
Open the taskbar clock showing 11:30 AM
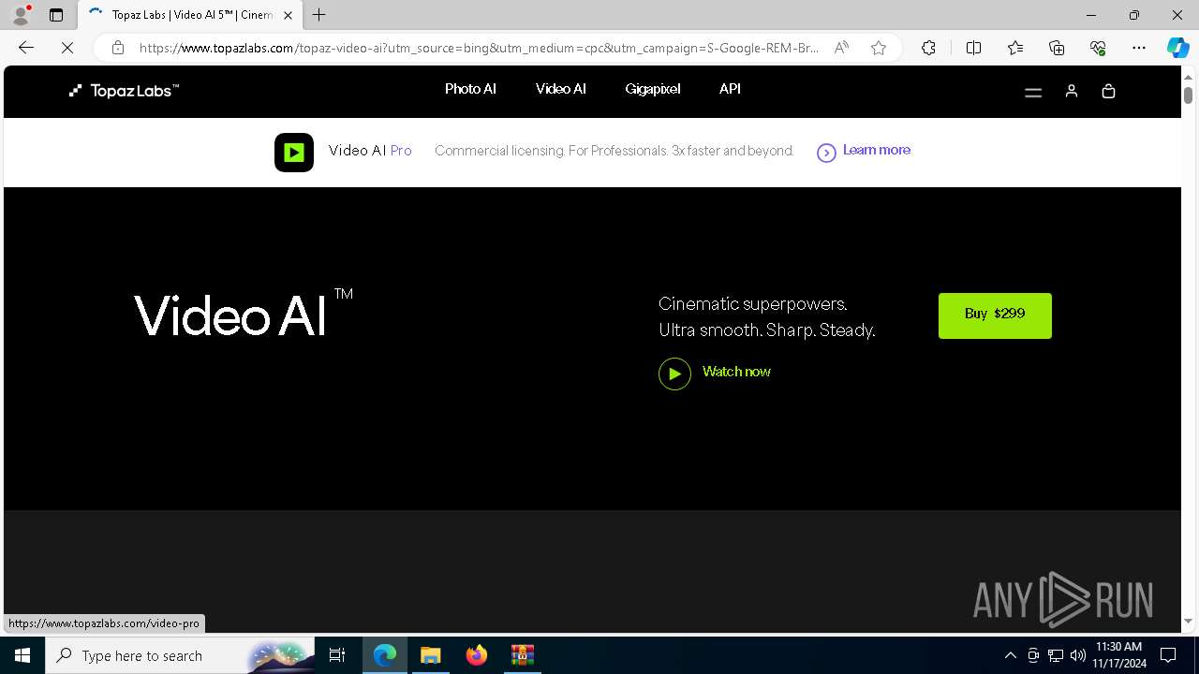(1118, 655)
